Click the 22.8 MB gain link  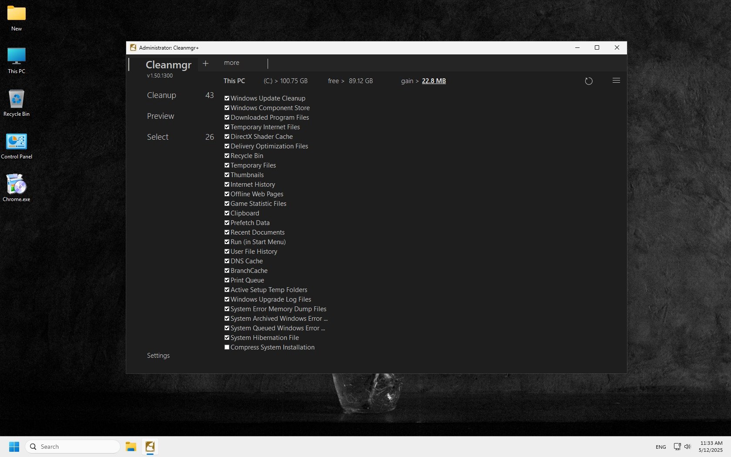point(434,81)
